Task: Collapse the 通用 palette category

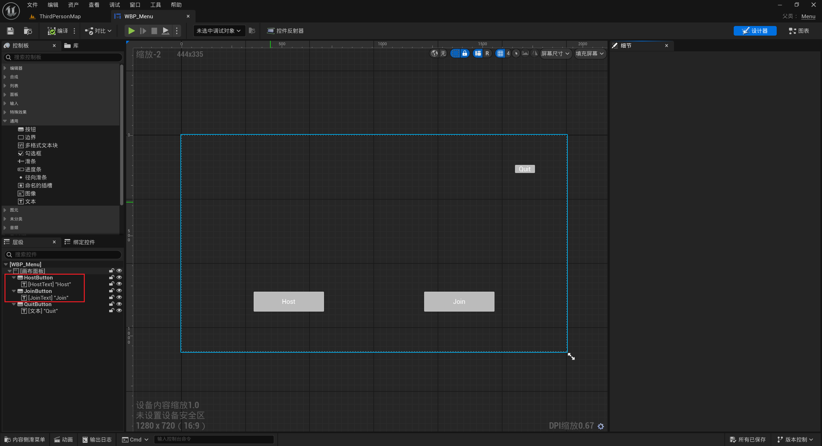Action: [5, 121]
